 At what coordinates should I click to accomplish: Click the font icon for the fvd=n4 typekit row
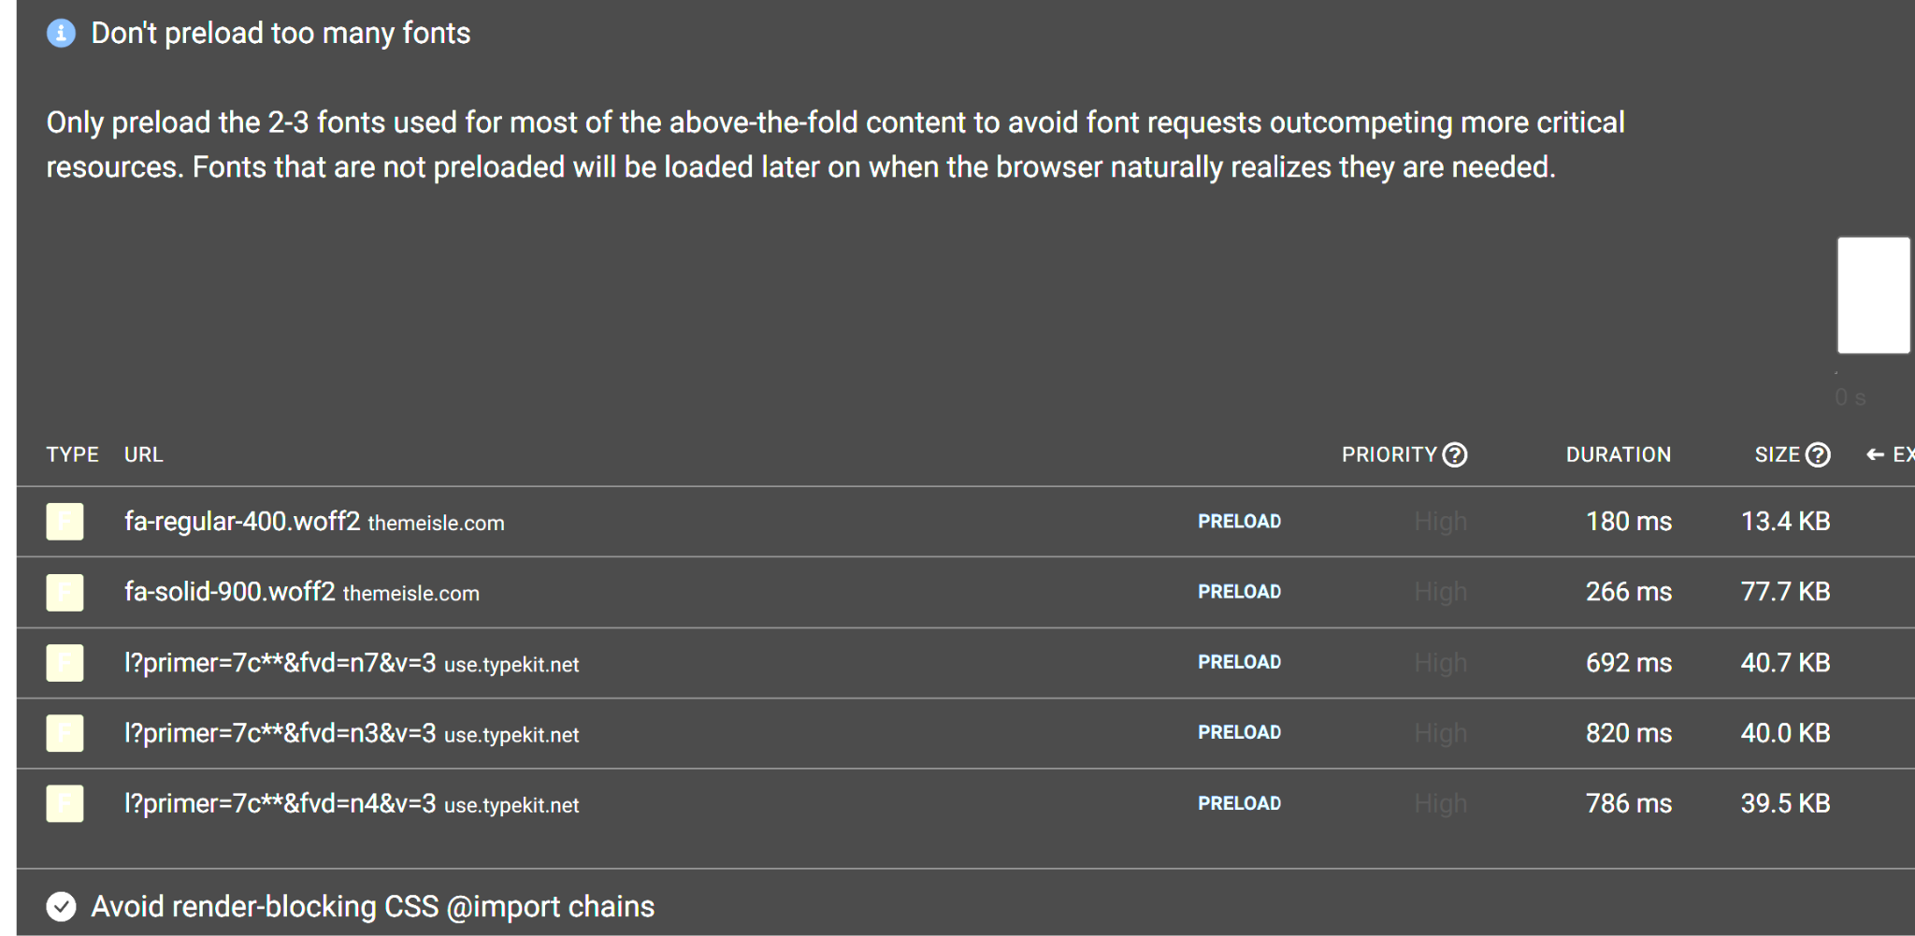click(x=65, y=804)
